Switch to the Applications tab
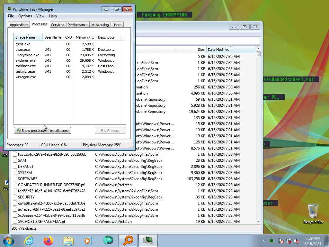The image size is (329, 247). click(19, 25)
